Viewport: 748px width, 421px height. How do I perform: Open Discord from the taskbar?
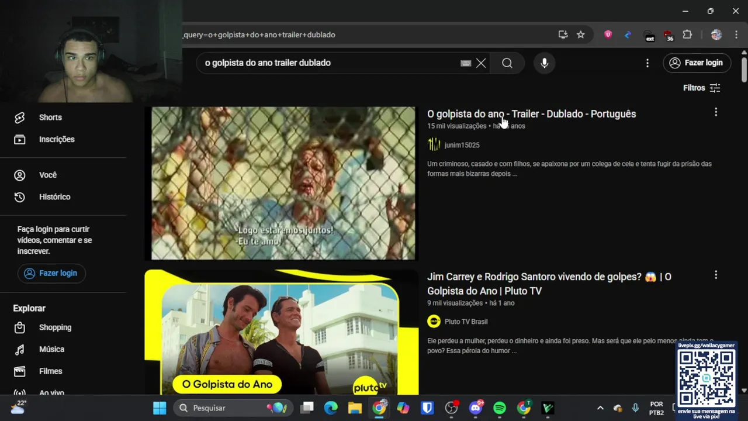[x=476, y=408]
